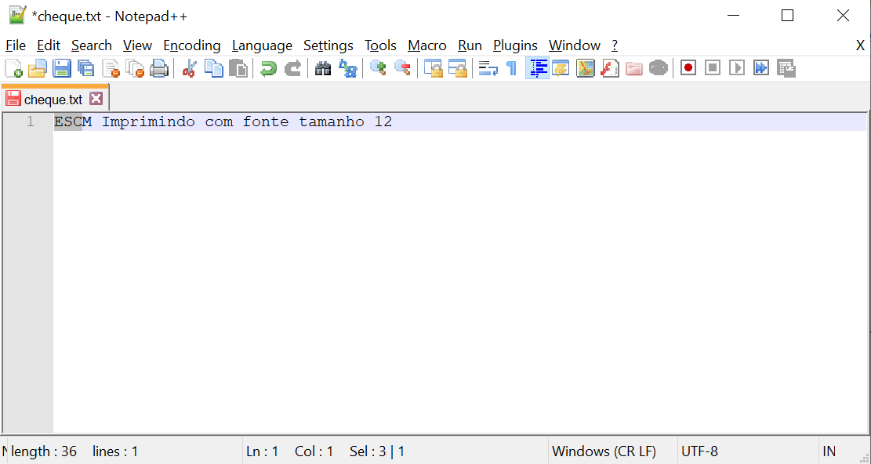Click the X at menu bar right end
This screenshot has height=464, width=871.
(860, 45)
